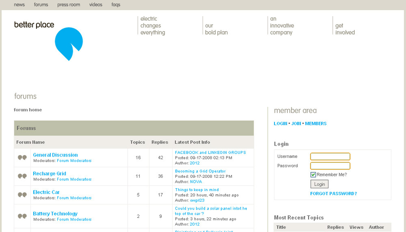This screenshot has height=232, width=406.
Task: Click the forum icon beside Electric Car
Action: (x=22, y=195)
